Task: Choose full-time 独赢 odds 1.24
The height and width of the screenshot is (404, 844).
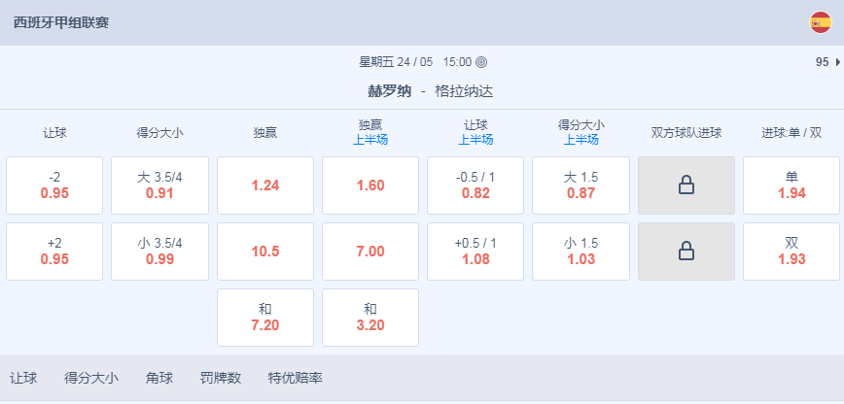Action: [x=265, y=185]
